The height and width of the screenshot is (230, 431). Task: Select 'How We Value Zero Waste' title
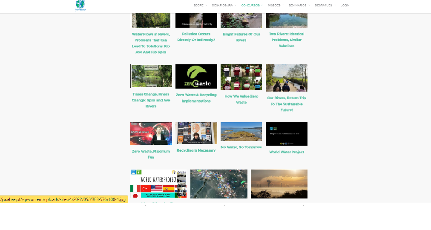click(241, 99)
